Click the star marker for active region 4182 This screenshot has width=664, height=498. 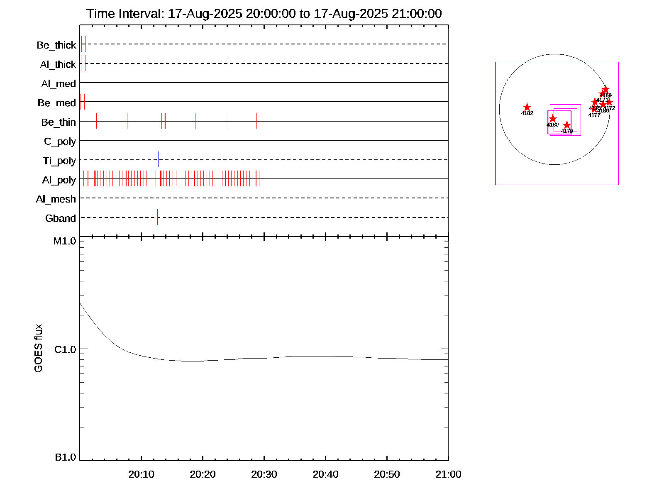click(x=527, y=107)
